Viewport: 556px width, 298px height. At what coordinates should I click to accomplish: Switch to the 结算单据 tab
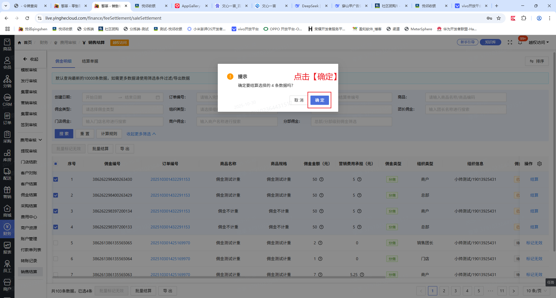(90, 61)
